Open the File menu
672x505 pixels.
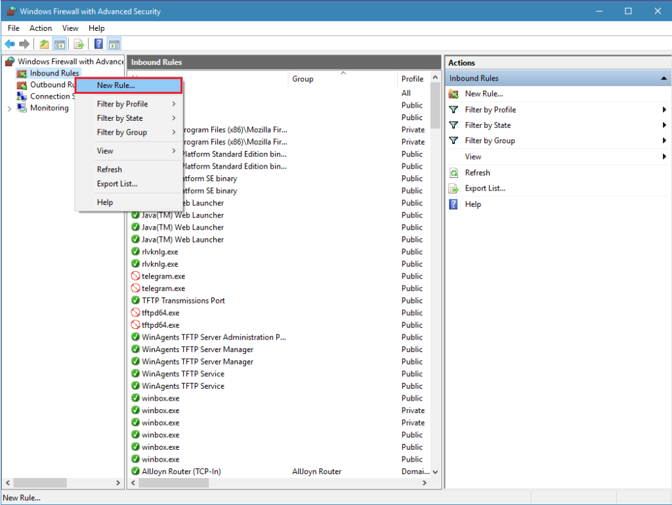pyautogui.click(x=13, y=28)
